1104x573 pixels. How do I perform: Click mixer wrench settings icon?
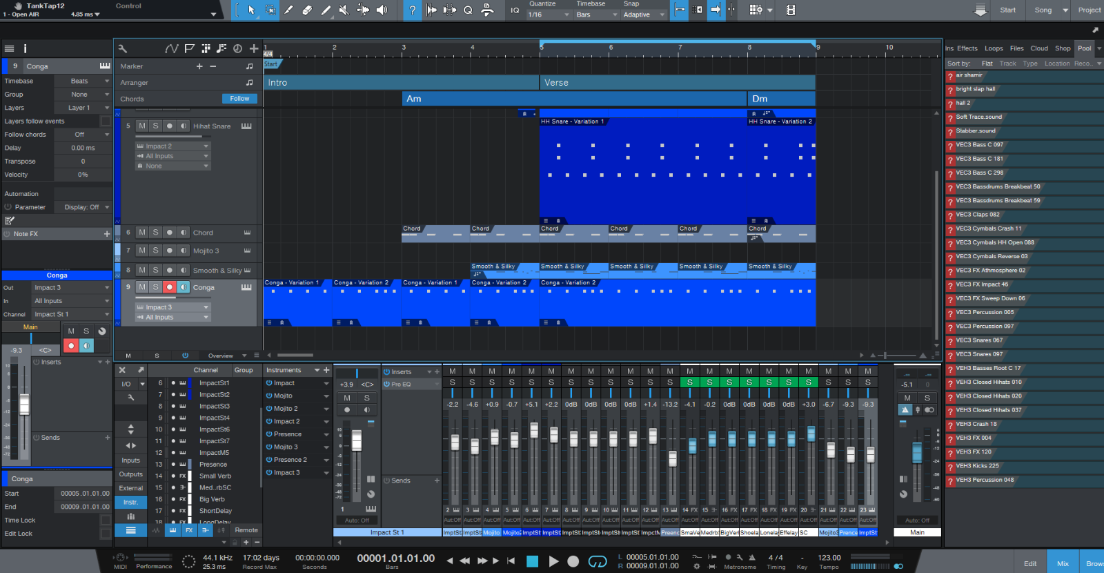coord(131,398)
